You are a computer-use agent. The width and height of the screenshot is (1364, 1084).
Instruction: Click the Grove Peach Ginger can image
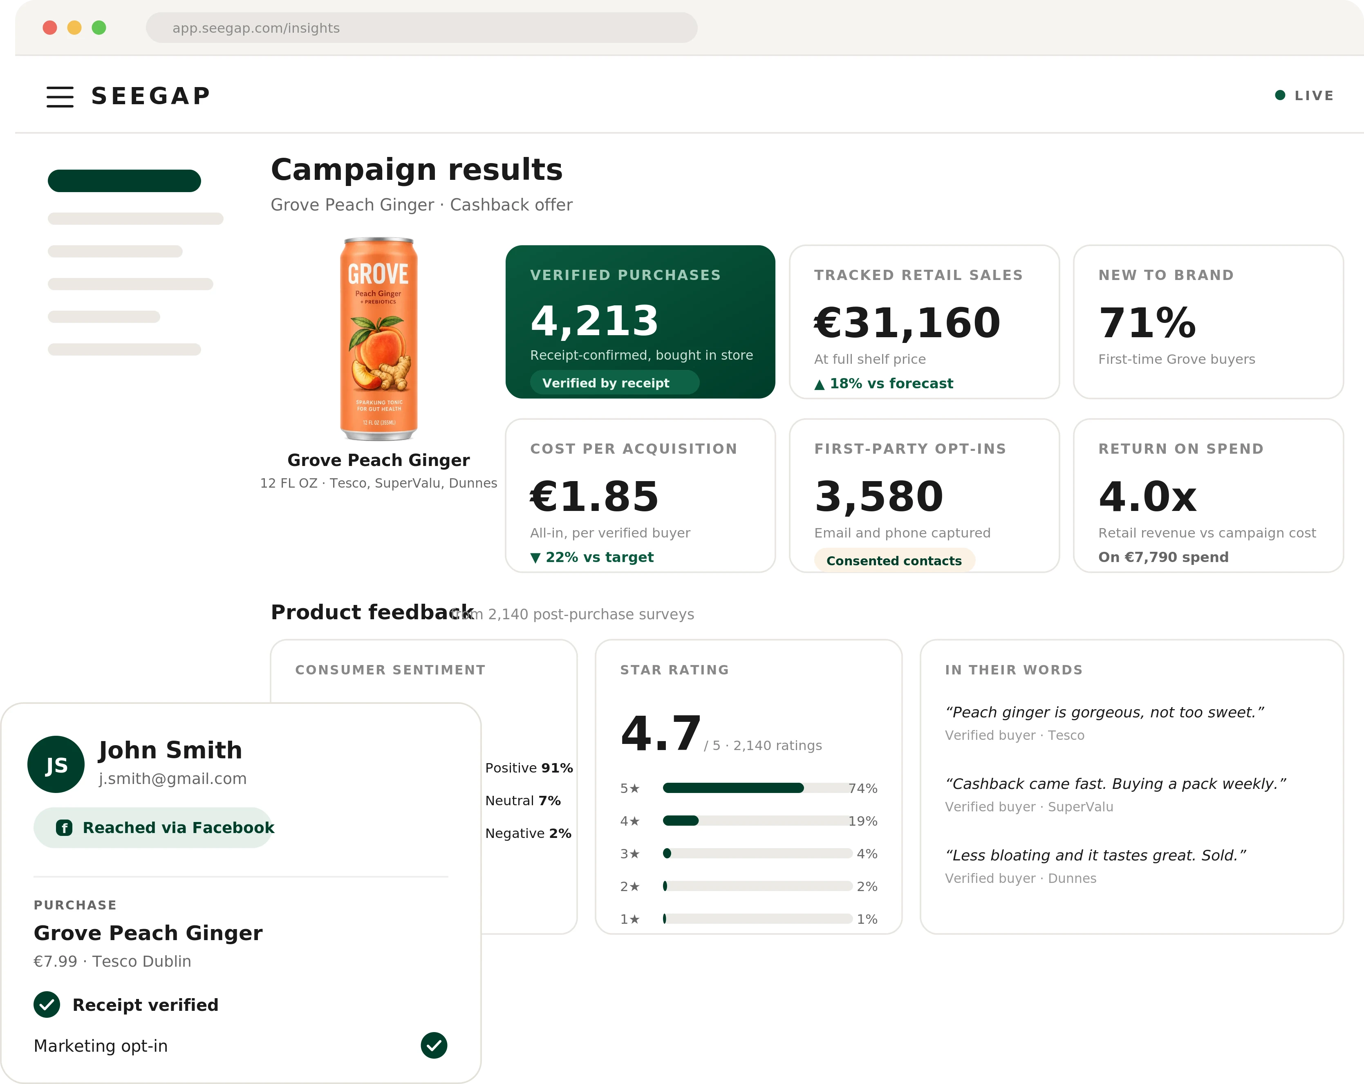[x=379, y=338]
